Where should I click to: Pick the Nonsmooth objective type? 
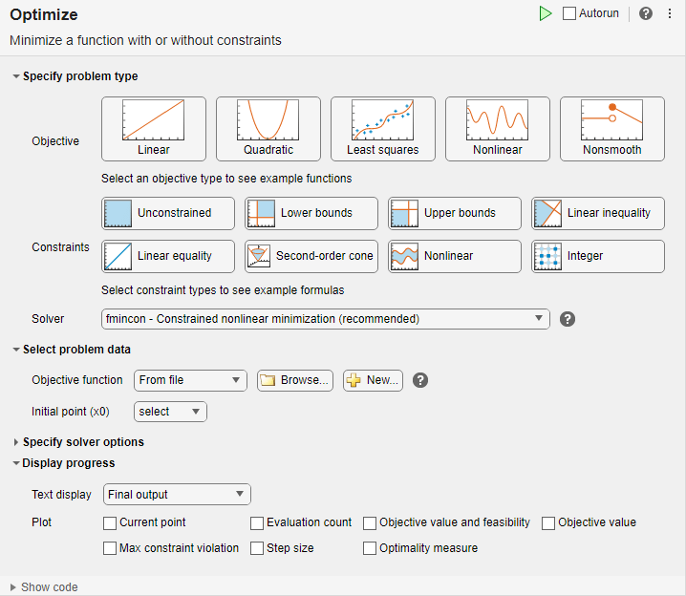[611, 129]
